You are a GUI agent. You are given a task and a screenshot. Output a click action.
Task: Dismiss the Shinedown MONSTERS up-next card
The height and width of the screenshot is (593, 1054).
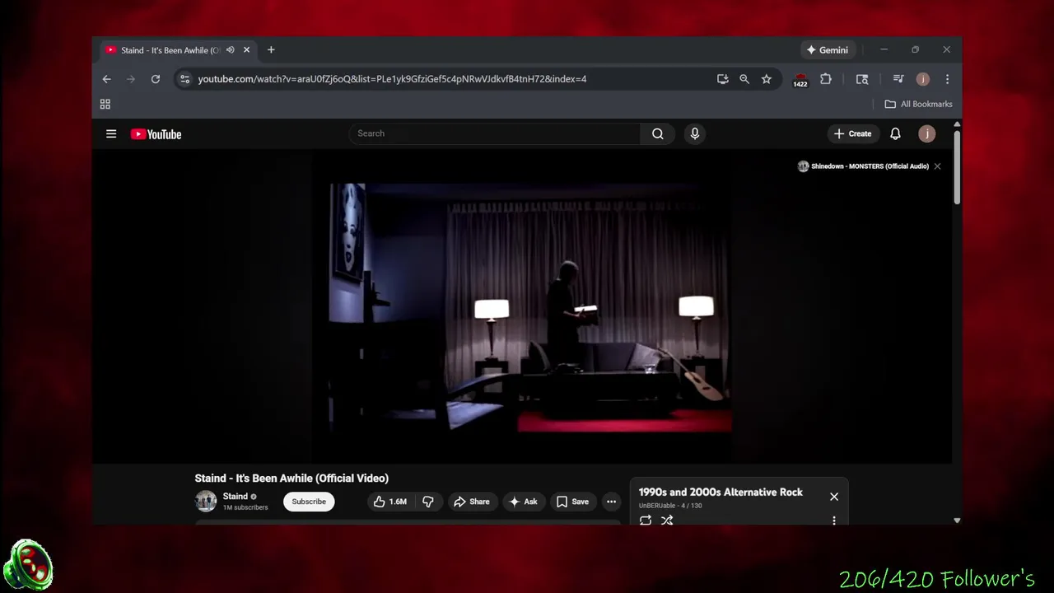937,166
